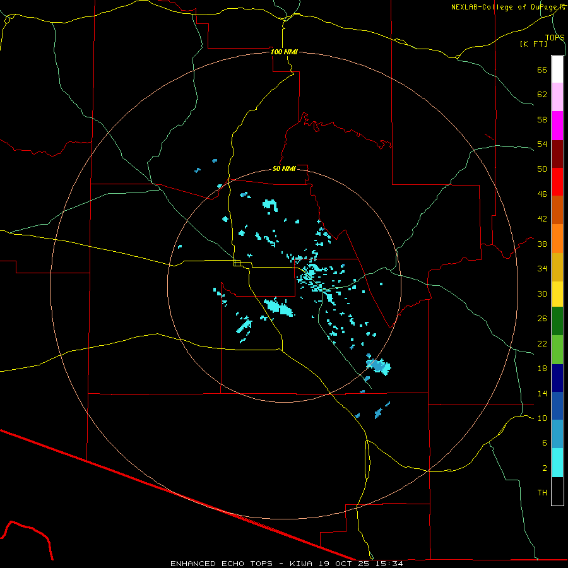The height and width of the screenshot is (568, 568).
Task: Click the black threshold swatch at legend bottom
Action: coord(557,491)
